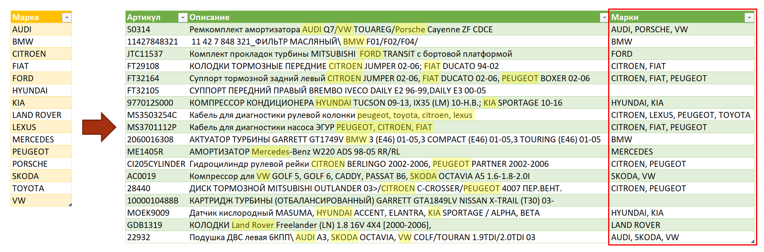Image resolution: width=764 pixels, height=252 pixels.
Task: Select article cell ME1405R
Action: (x=156, y=152)
